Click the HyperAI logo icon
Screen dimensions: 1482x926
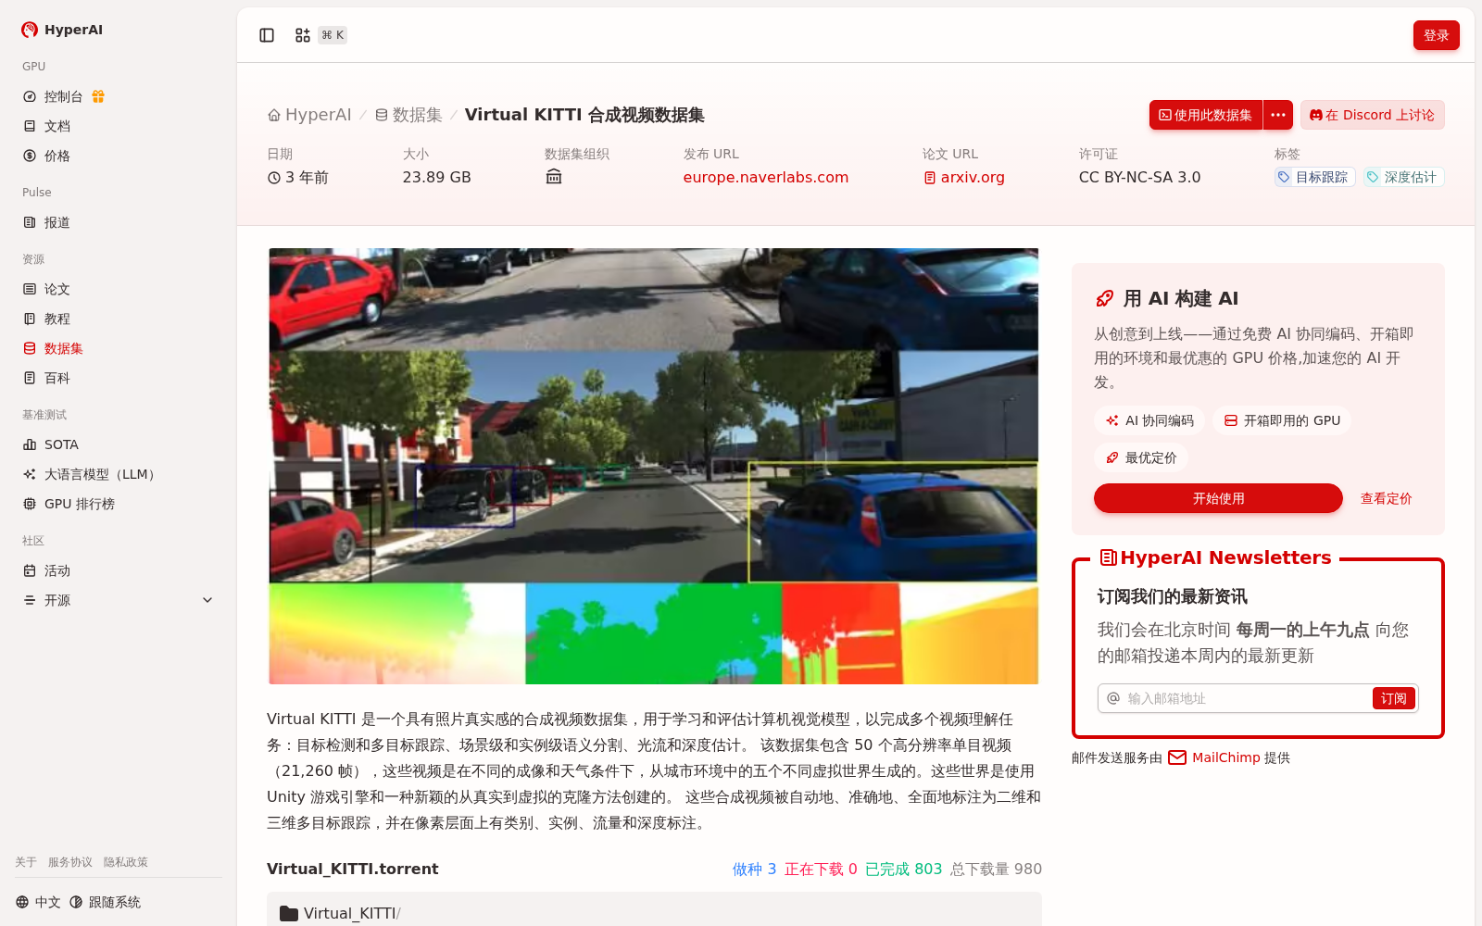coord(30,30)
